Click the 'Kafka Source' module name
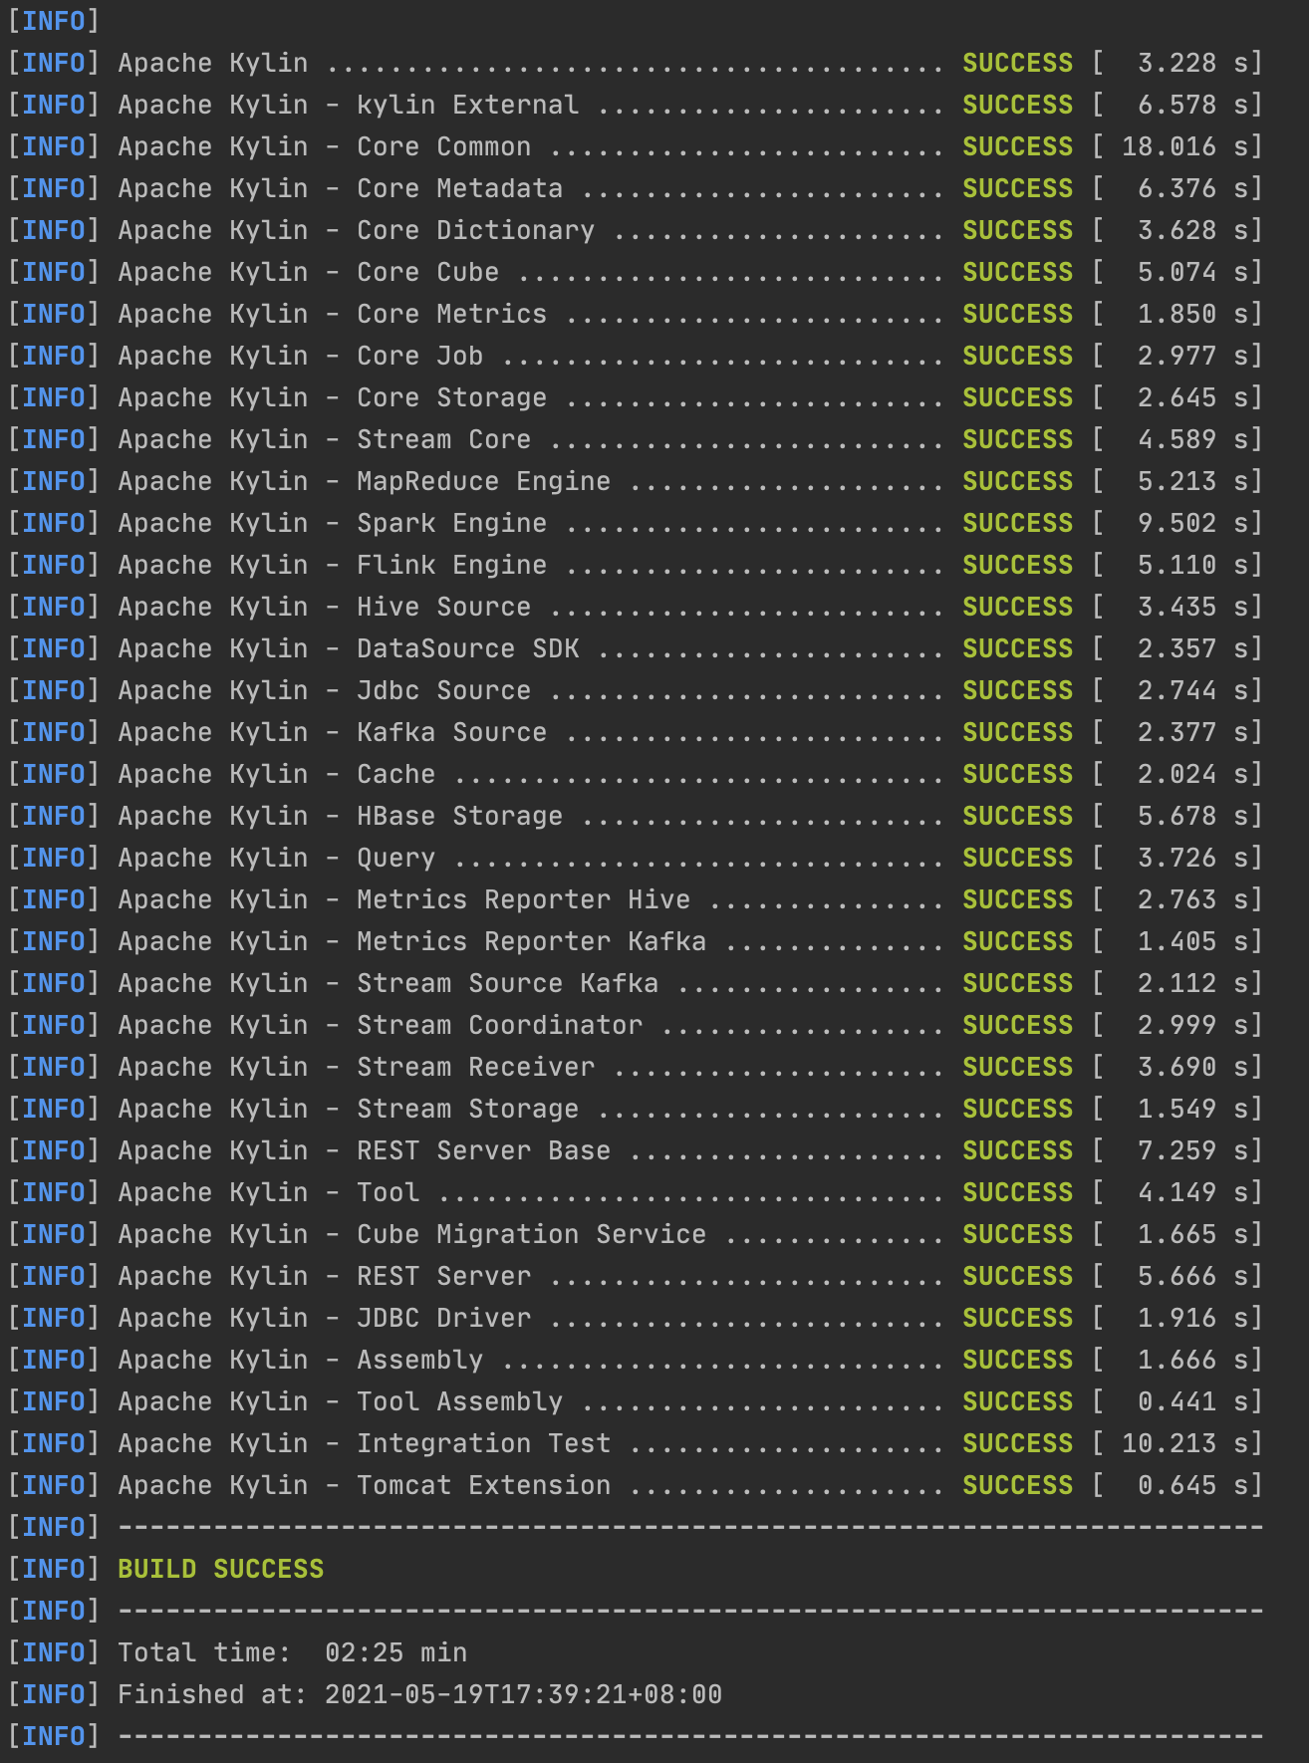This screenshot has height=1763, width=1309. point(452,732)
